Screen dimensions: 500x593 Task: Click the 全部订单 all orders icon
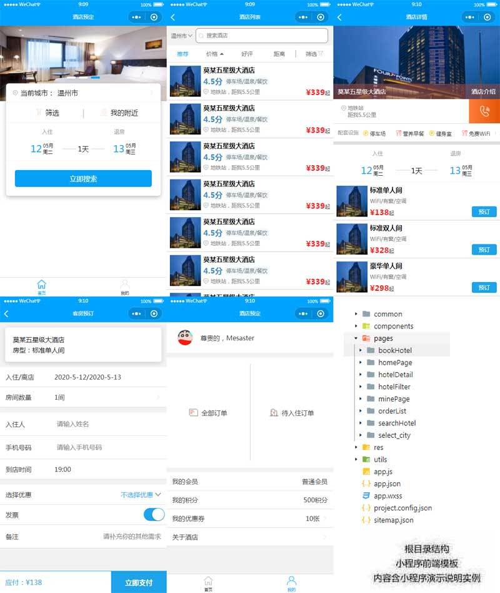coord(193,413)
